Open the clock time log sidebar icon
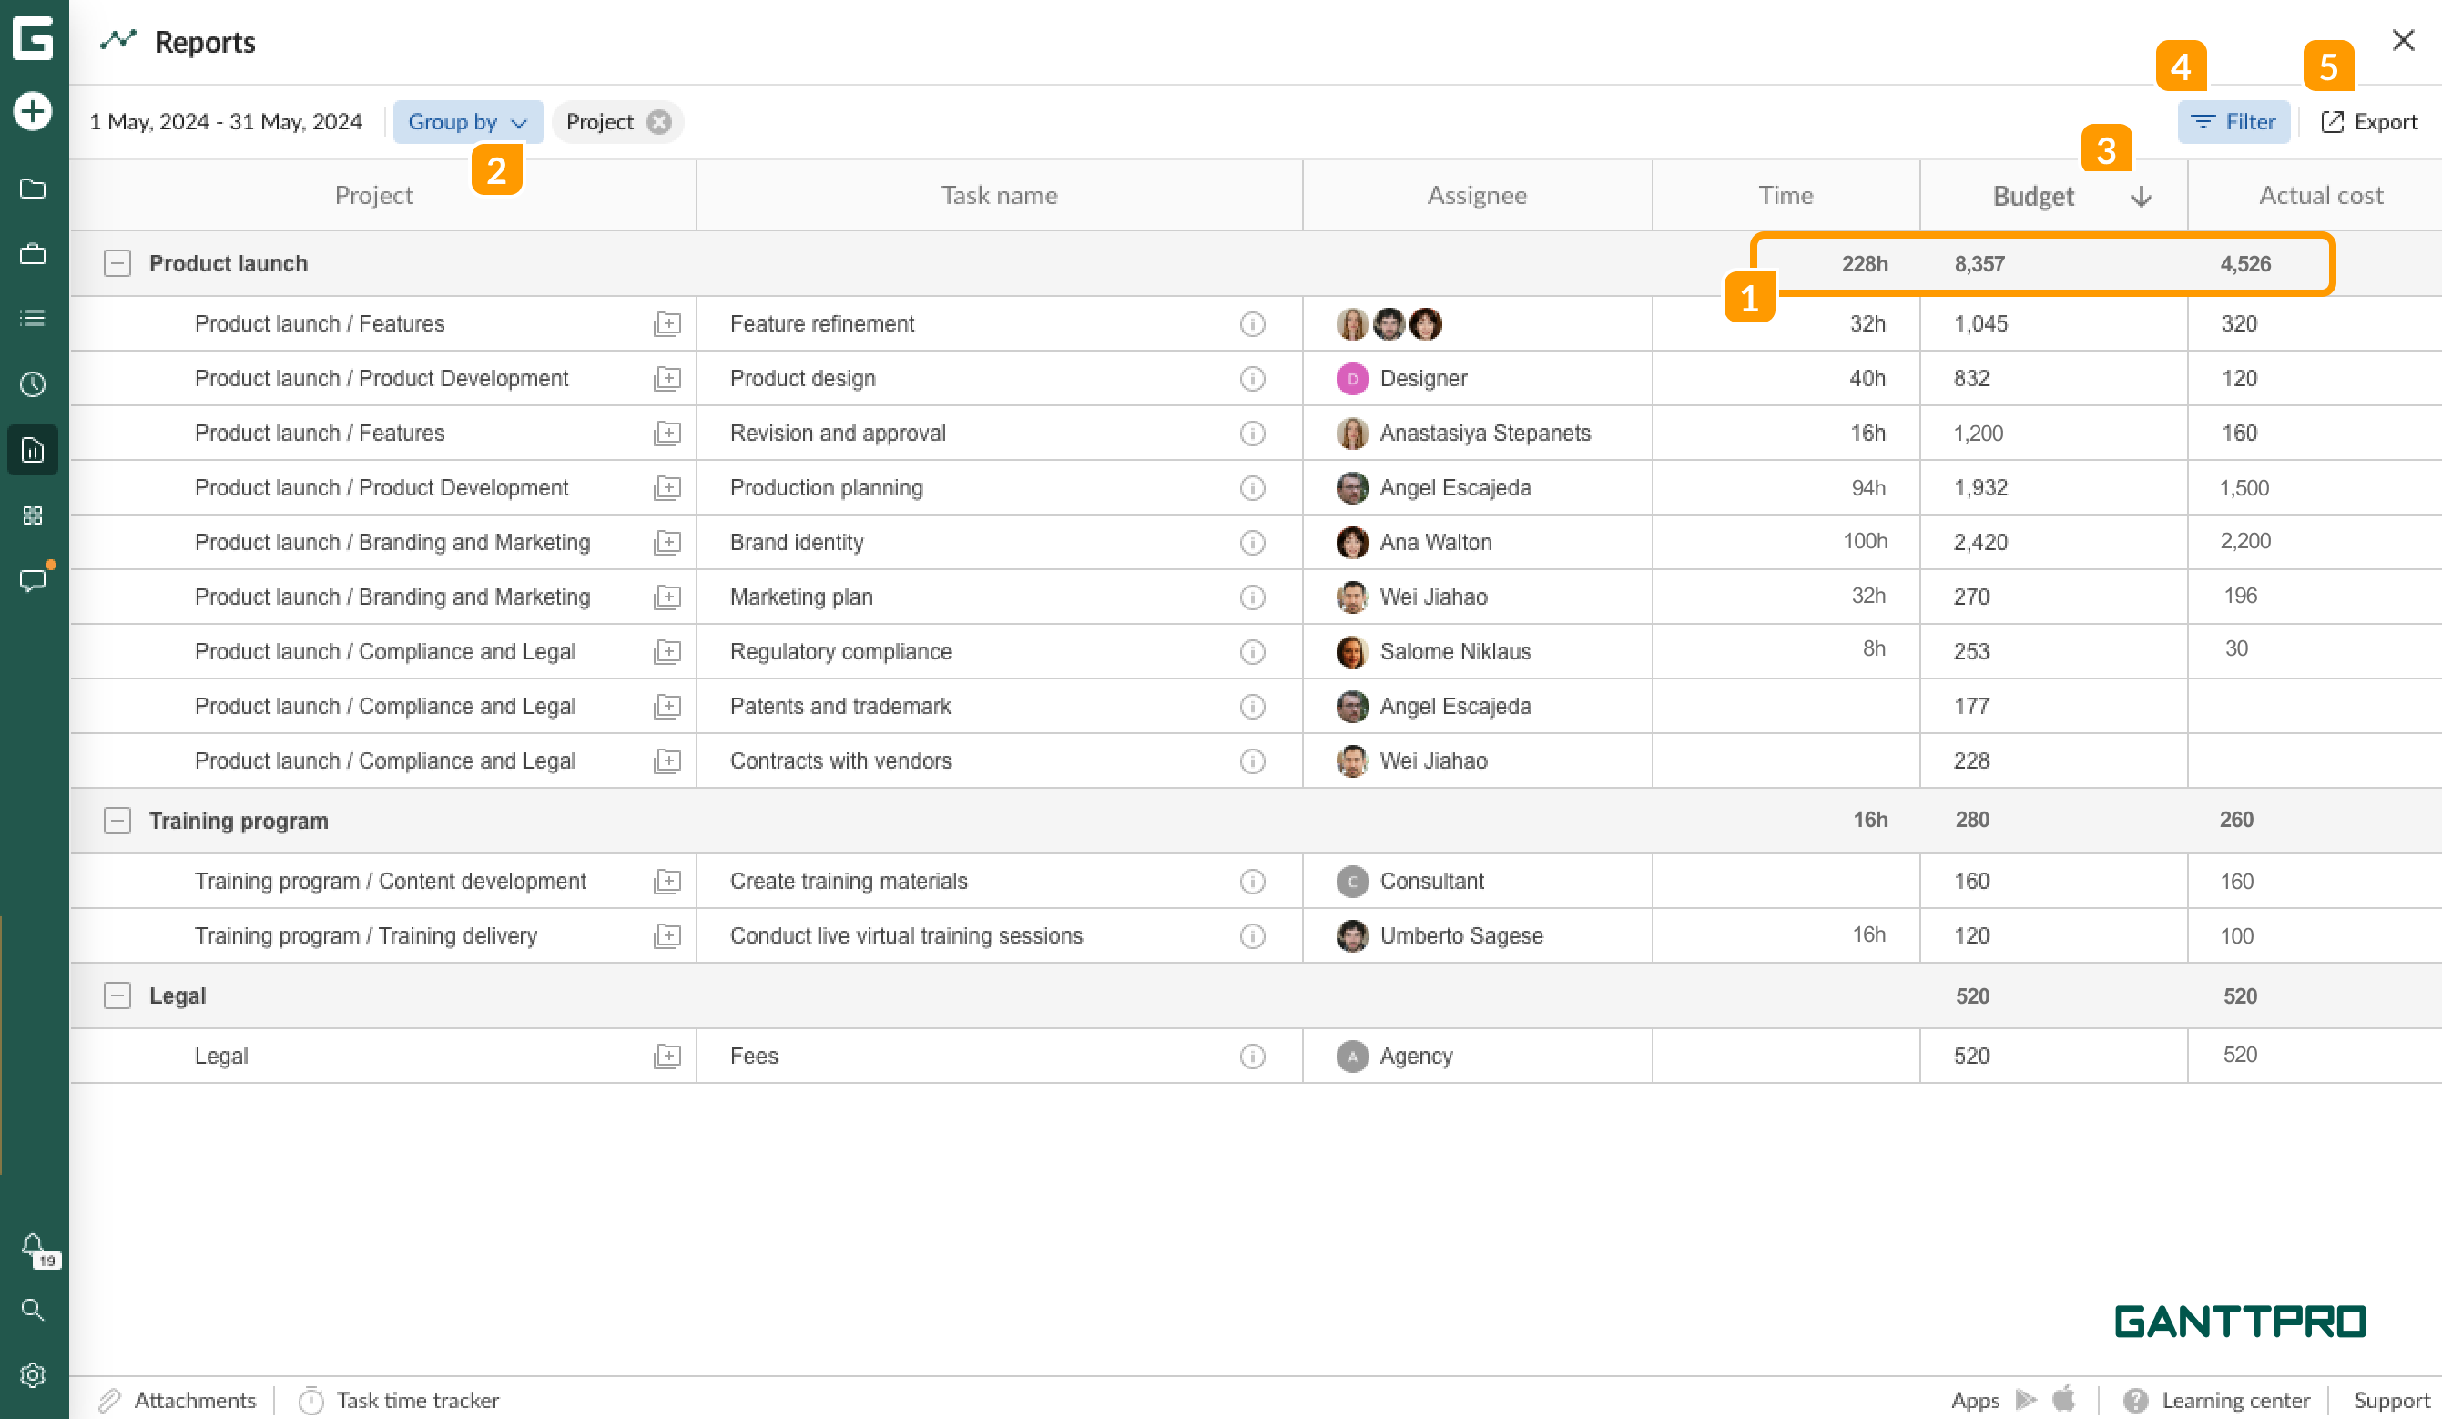Image resolution: width=2442 pixels, height=1419 pixels. click(x=32, y=384)
